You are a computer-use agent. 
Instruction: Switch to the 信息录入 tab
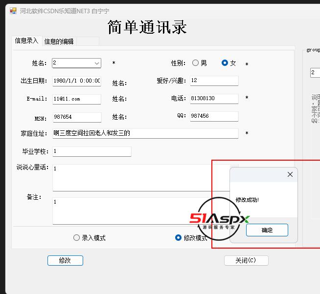[x=27, y=41]
